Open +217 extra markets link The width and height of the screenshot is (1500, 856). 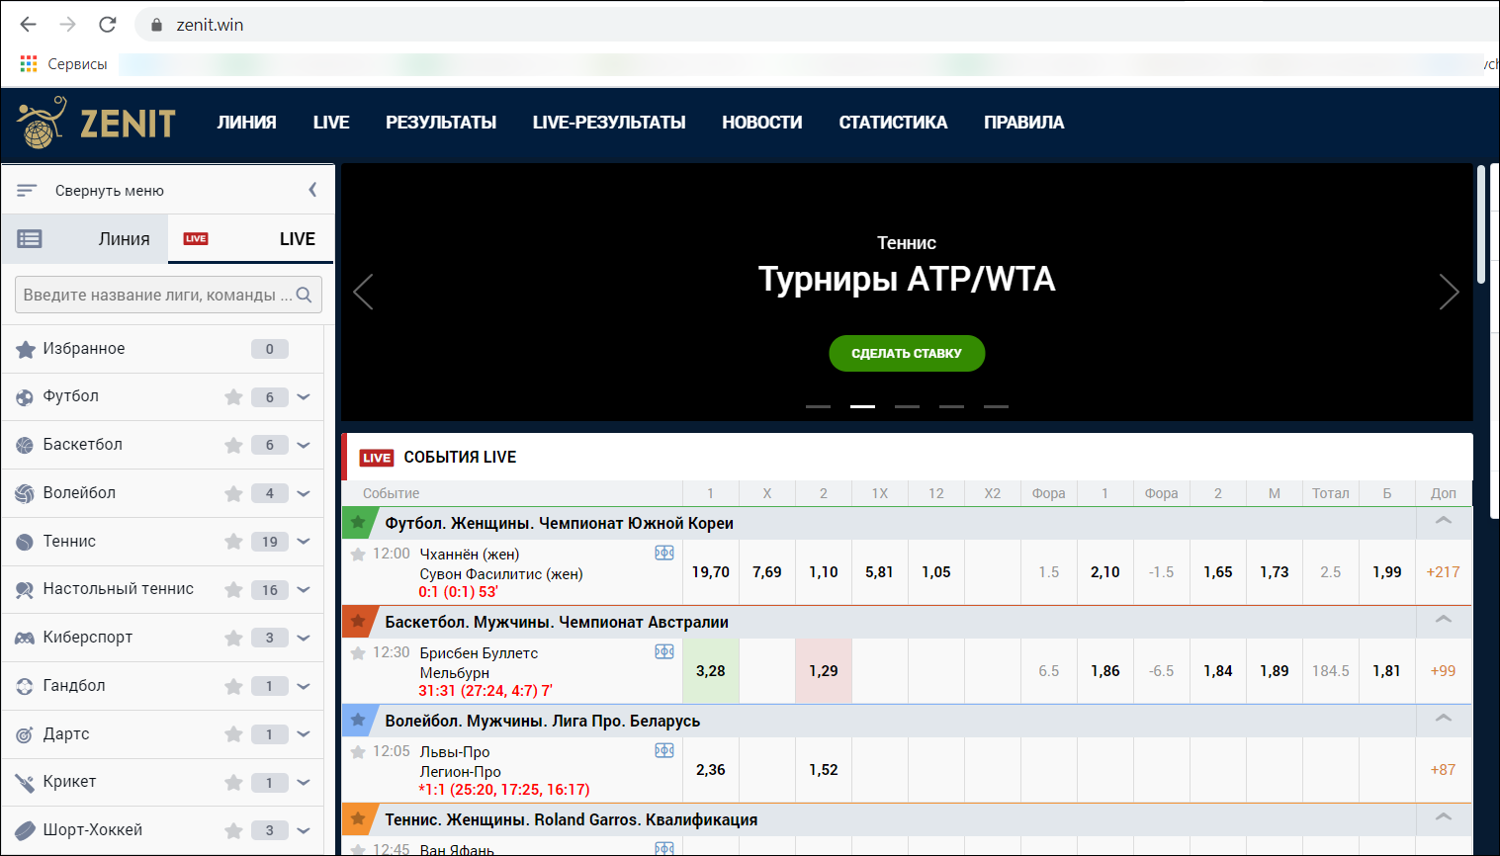click(x=1444, y=572)
